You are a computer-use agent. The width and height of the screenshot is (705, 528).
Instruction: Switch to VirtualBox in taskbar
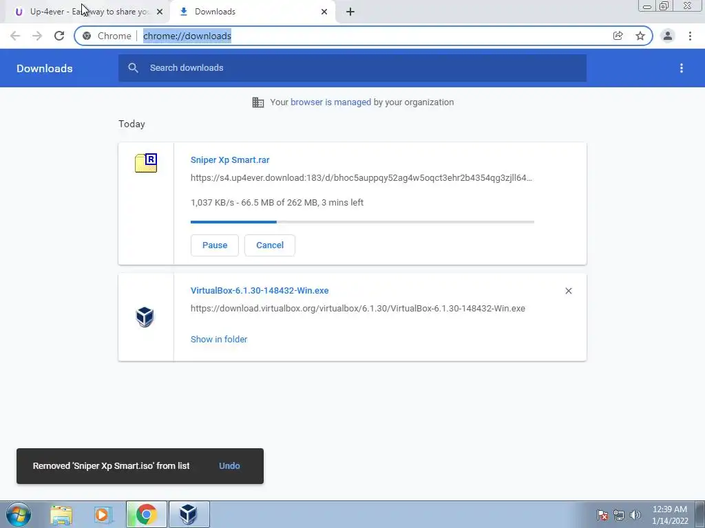189,514
